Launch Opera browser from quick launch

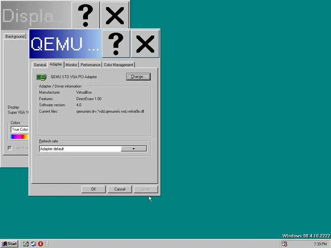pyautogui.click(x=40, y=244)
